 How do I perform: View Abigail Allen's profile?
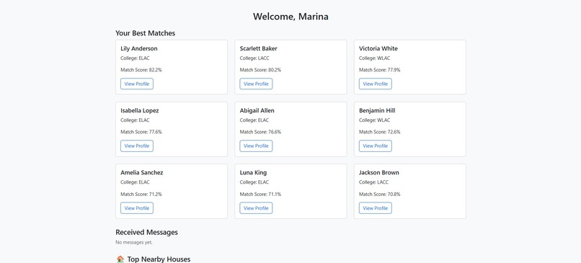point(256,146)
